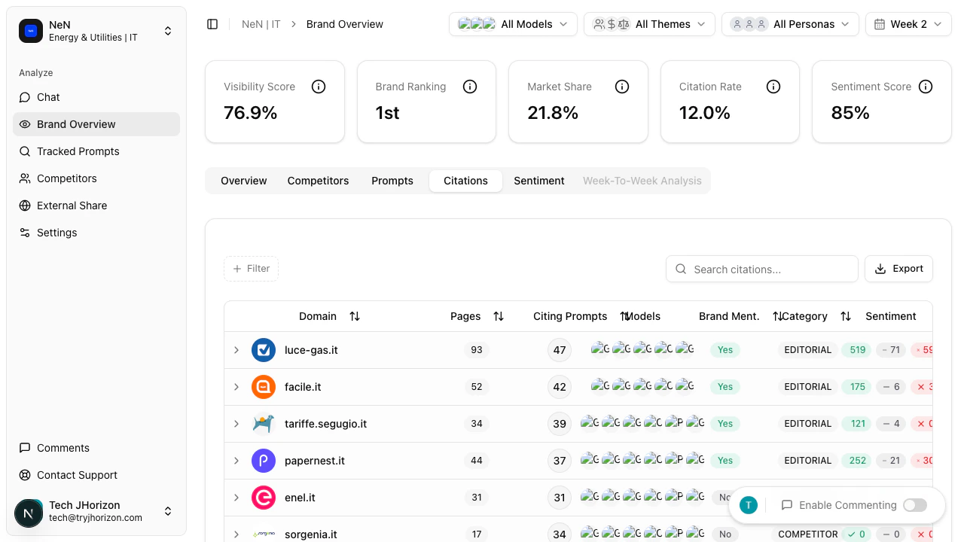Open Settings in the Analyze sidebar
The width and height of the screenshot is (964, 542).
56,233
